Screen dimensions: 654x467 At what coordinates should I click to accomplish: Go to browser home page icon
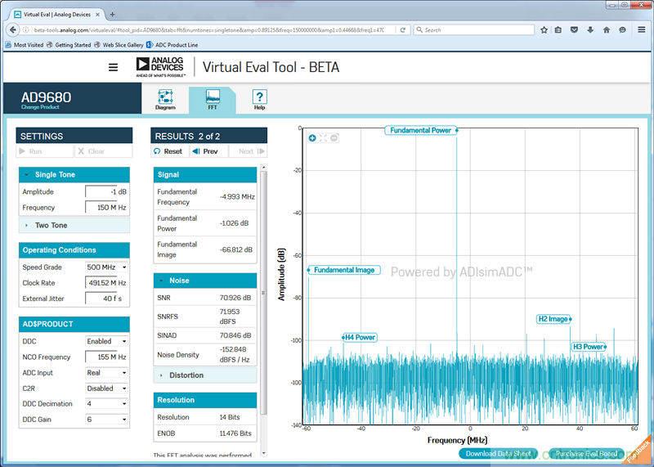[x=607, y=29]
